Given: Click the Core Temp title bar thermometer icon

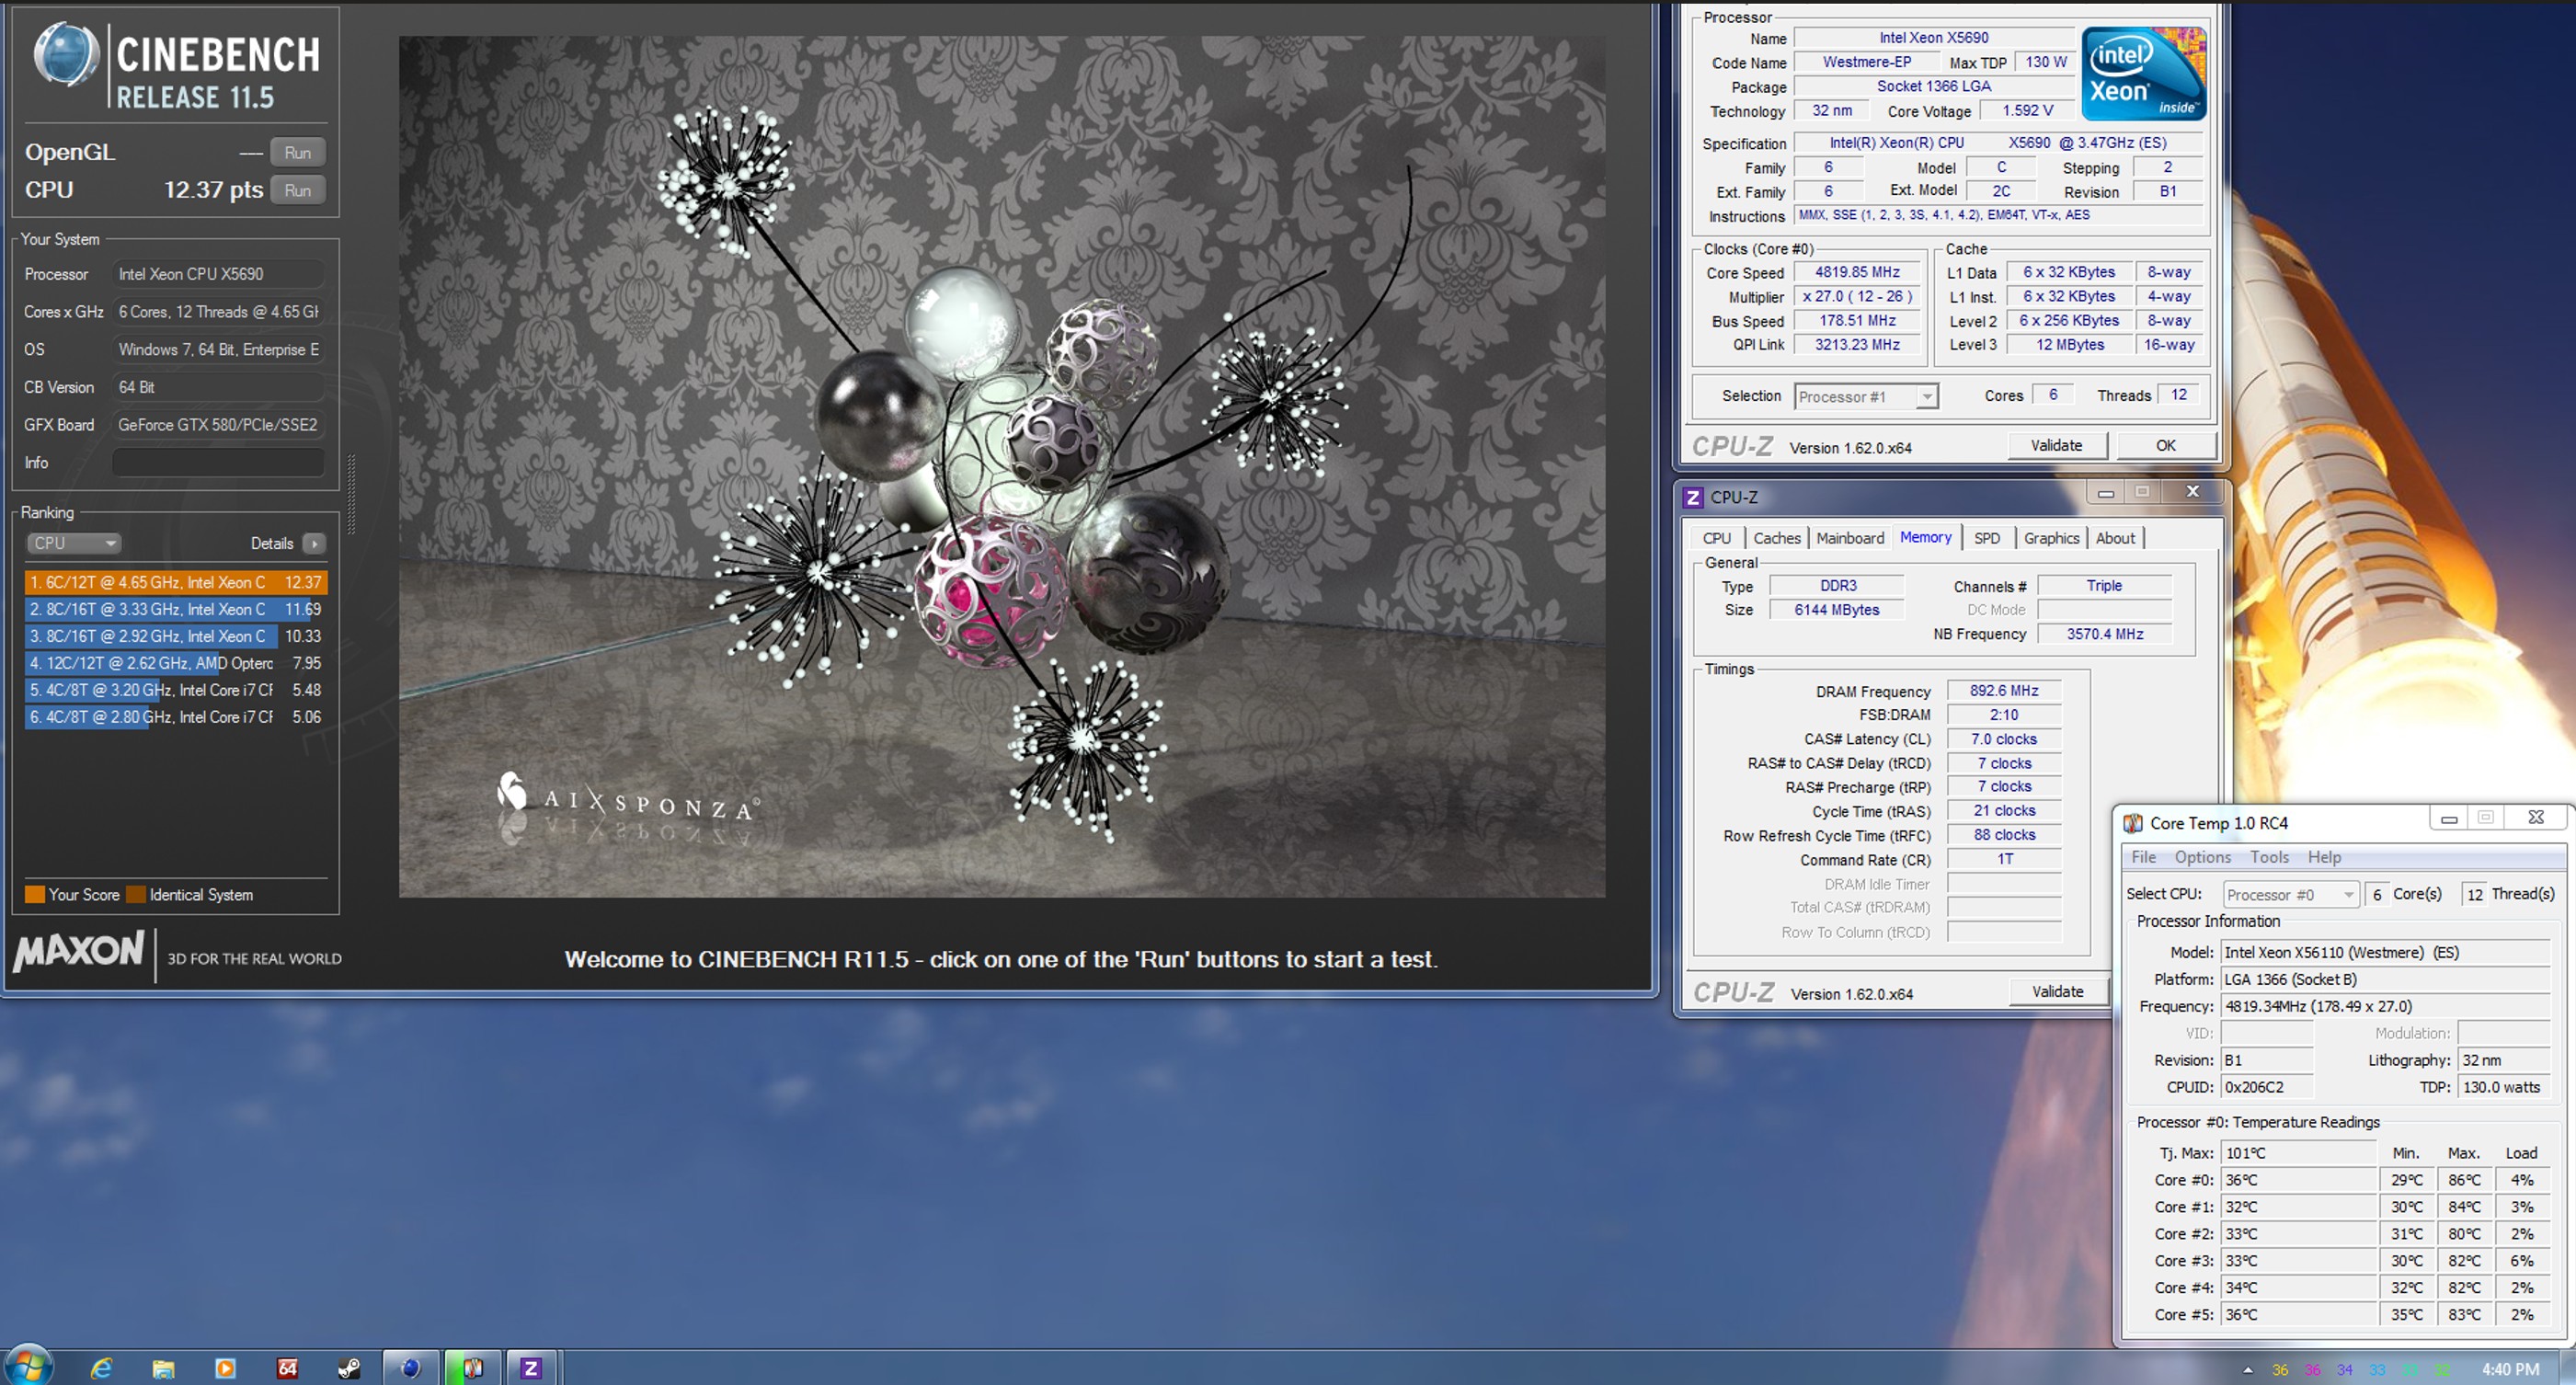Looking at the screenshot, I should 2133,823.
